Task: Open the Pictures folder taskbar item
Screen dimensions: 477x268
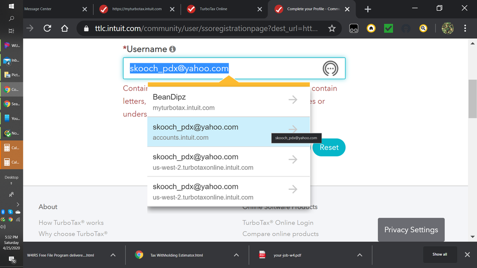Action: pos(11,75)
